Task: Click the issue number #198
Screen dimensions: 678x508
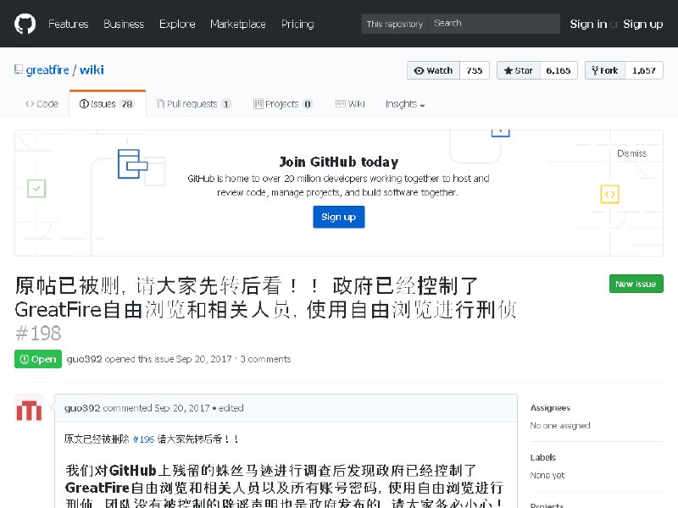Action: click(38, 333)
